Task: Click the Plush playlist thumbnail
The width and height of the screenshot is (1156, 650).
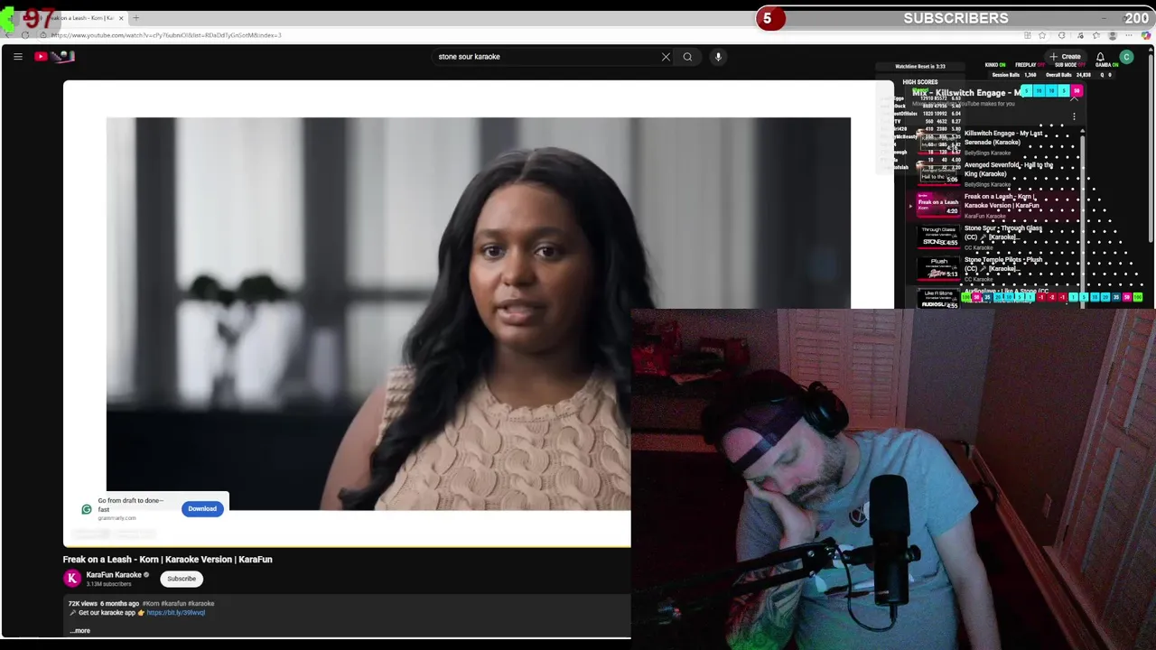Action: click(x=938, y=268)
